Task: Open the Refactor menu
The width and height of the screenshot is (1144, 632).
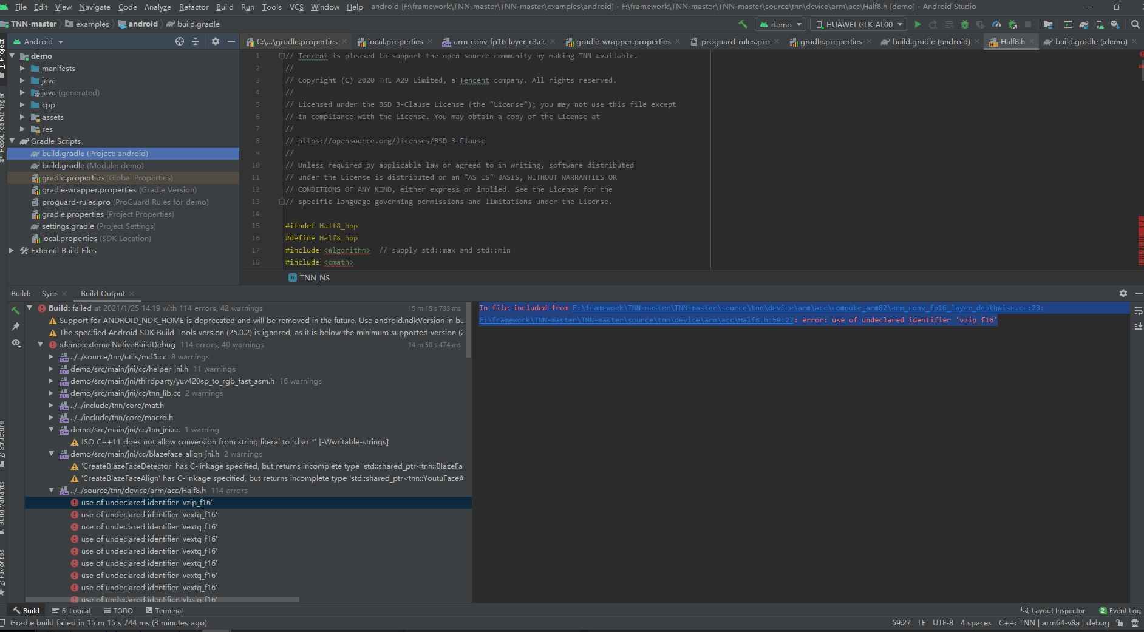Action: click(194, 7)
